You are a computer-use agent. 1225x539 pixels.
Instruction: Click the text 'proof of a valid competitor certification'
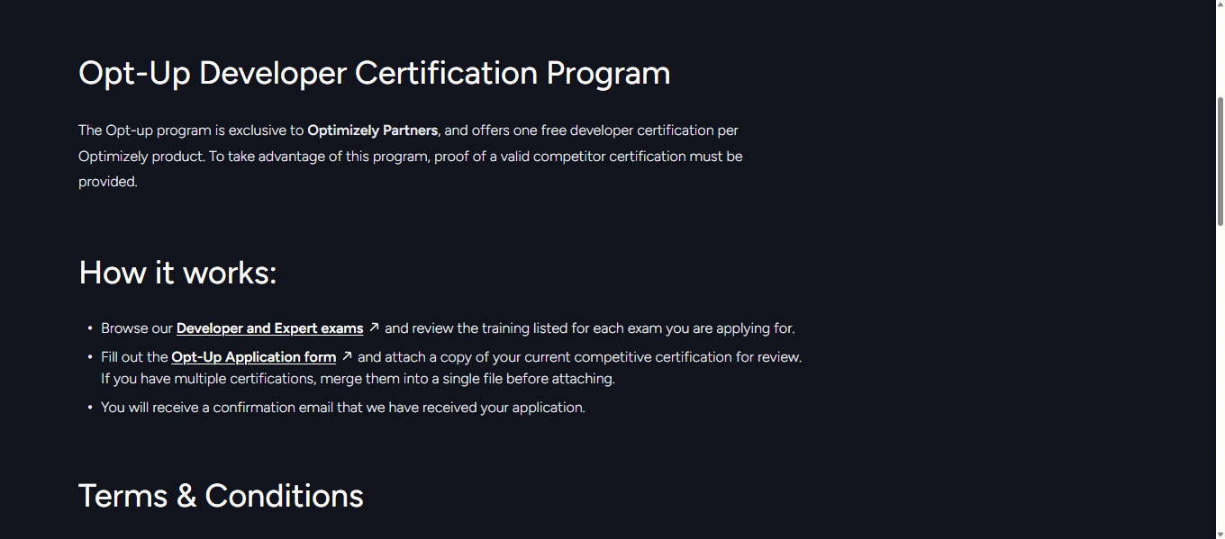pyautogui.click(x=559, y=157)
